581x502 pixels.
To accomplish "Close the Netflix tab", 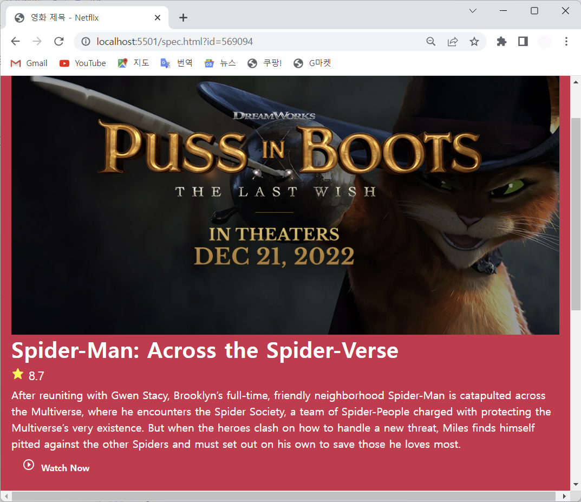I will pos(158,17).
